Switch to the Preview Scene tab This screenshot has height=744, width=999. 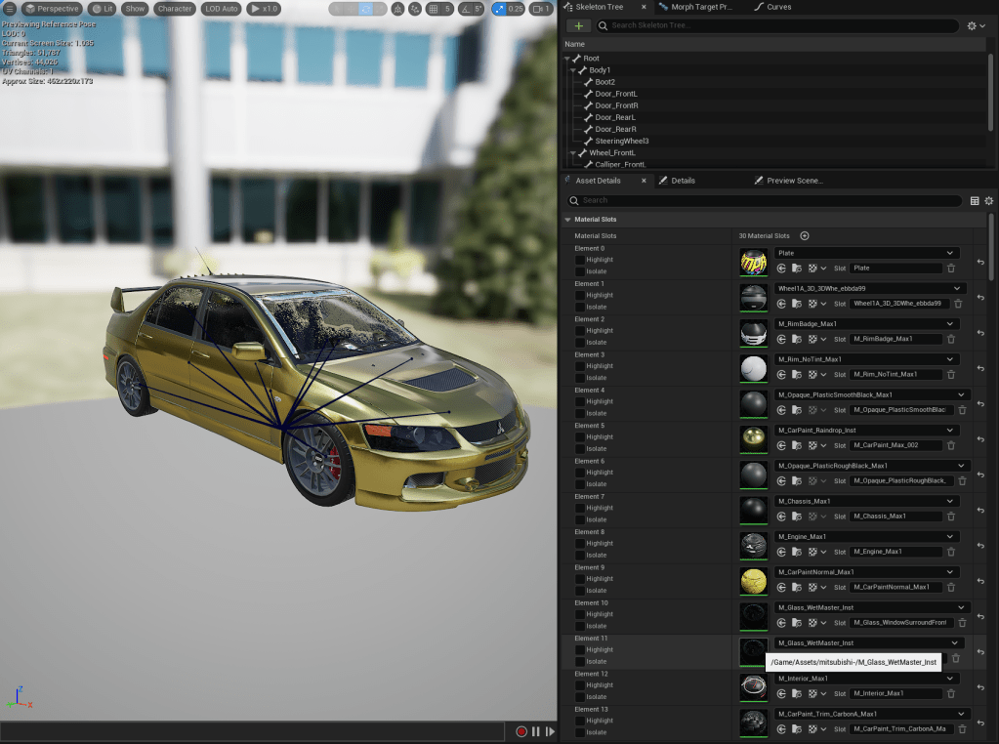pos(793,181)
